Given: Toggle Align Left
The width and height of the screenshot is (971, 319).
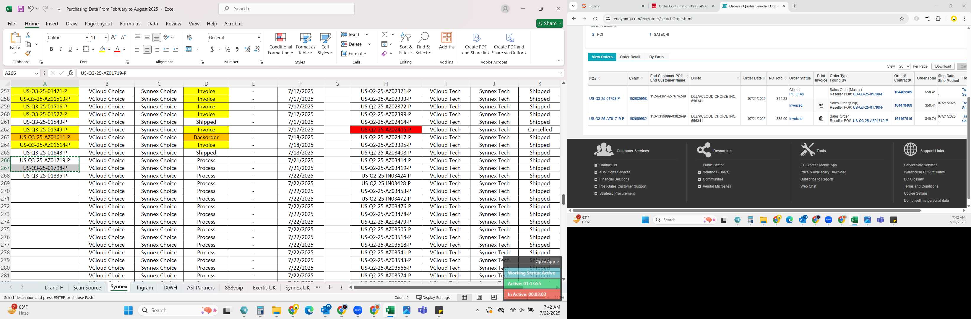Looking at the screenshot, I should 138,49.
